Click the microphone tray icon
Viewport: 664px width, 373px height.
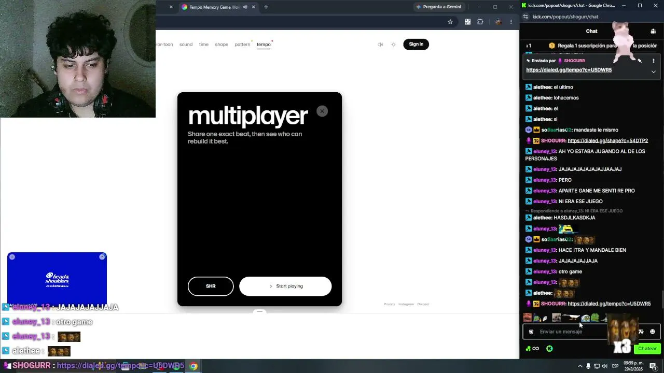[588, 366]
